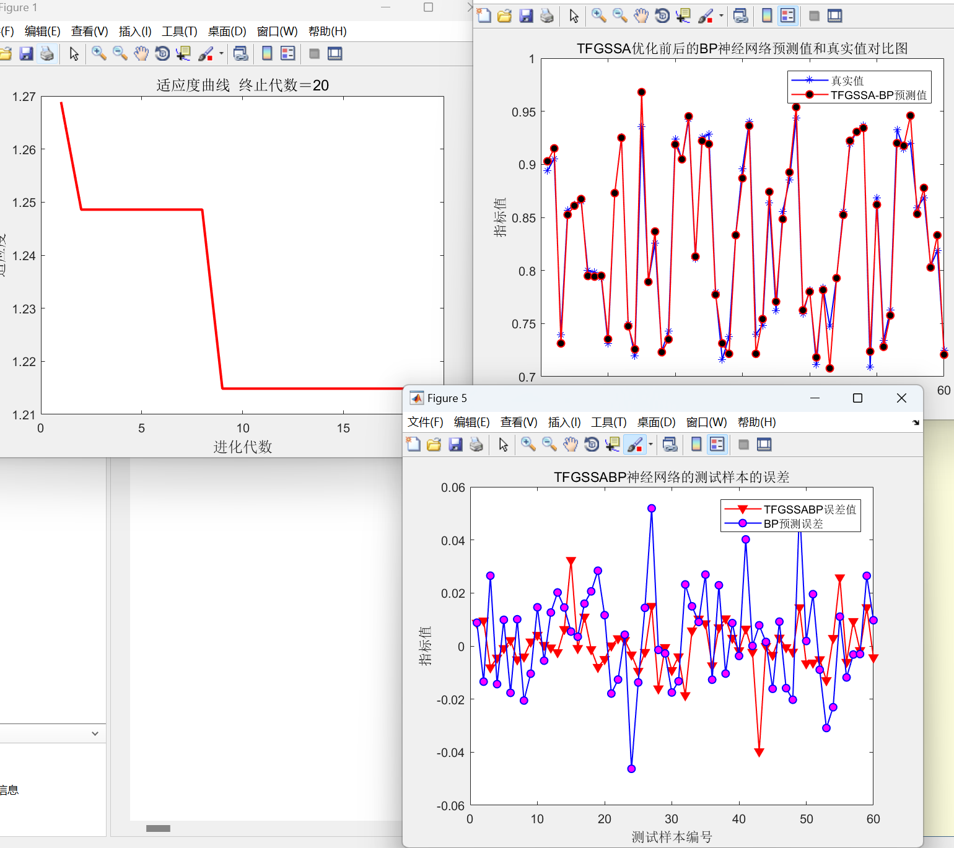
Task: Click Rotate 3D icon in Figure 1 toolbar
Action: coord(162,54)
